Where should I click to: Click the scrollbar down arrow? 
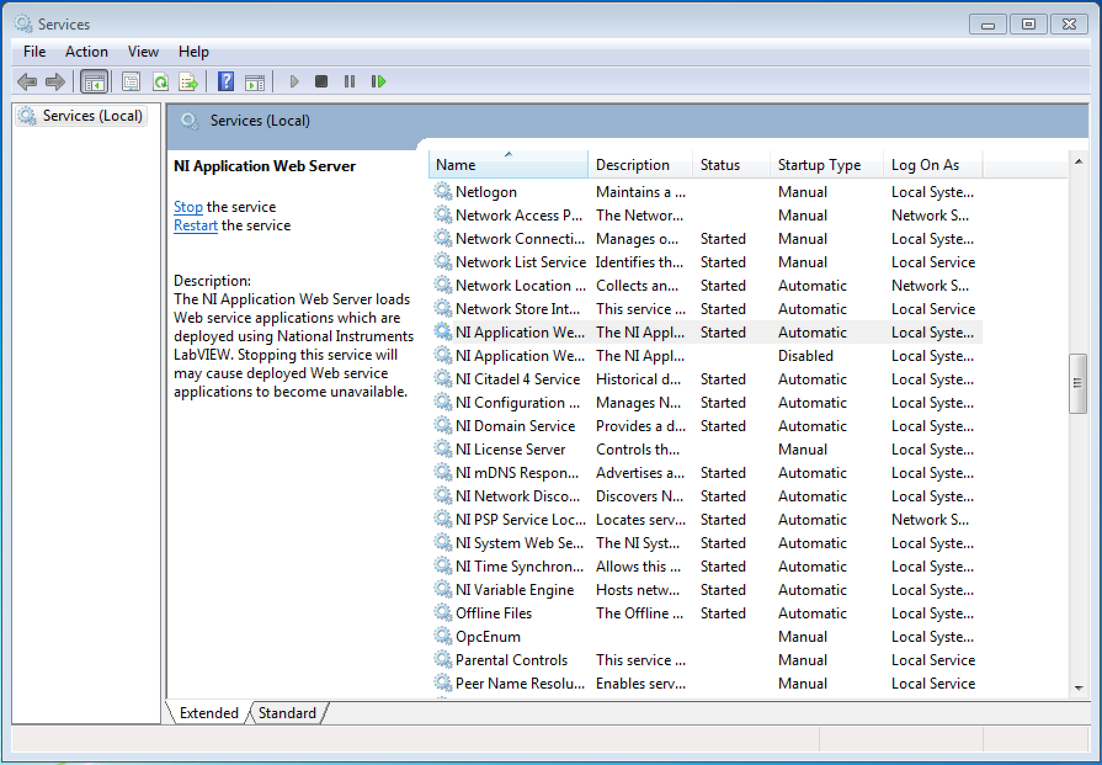pyautogui.click(x=1079, y=688)
